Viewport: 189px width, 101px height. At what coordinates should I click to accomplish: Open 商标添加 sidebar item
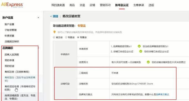20,79
